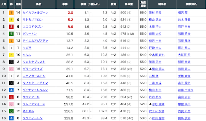Screen dimensions: 206x121
Task: Open jockey 永野 猛蔵 link
Action: pos(158,104)
